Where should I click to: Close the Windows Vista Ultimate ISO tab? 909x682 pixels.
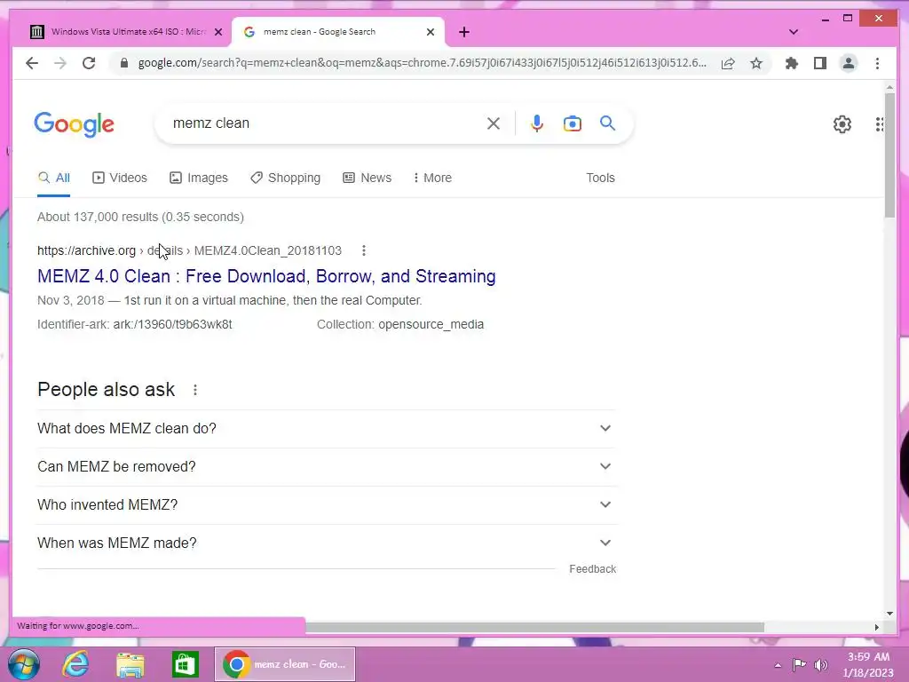[x=218, y=32]
